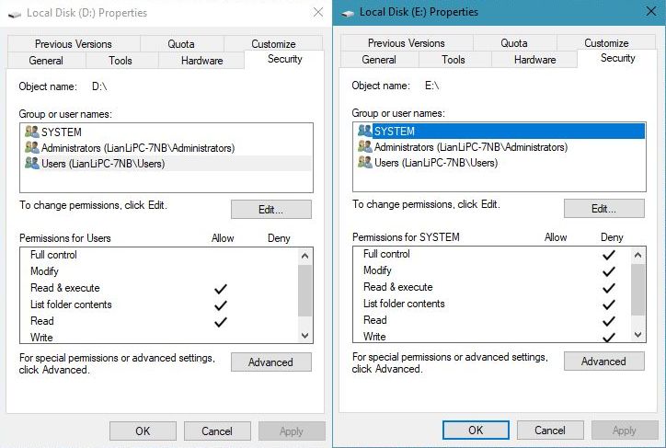Click Full control Deny checkmark for SYSTEM
Screen dimensions: 666x448
click(x=608, y=255)
